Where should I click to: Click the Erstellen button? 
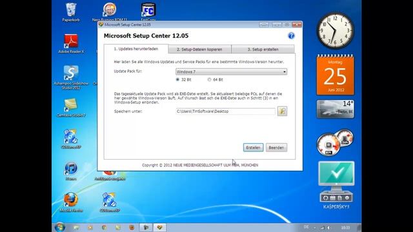[253, 148]
